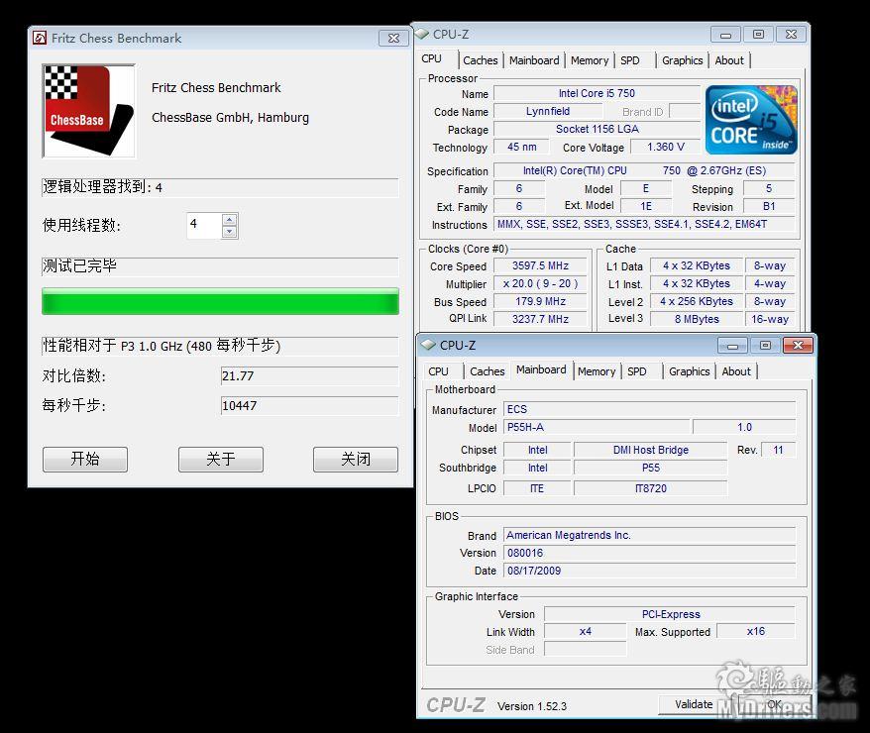
Task: Click the technology value 45 nm
Action: click(521, 147)
